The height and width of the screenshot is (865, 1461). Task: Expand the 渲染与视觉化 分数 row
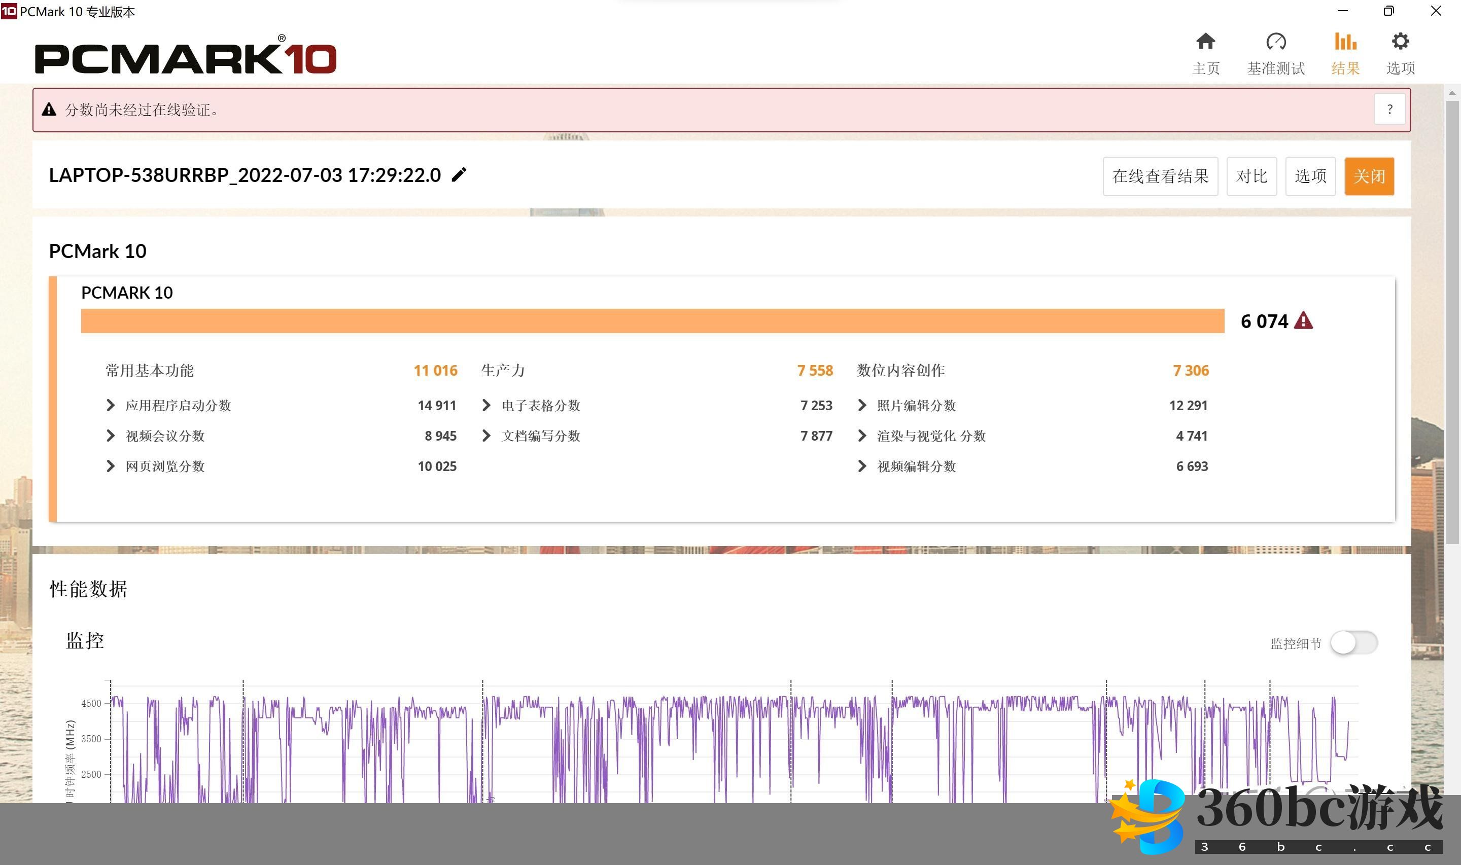(862, 436)
